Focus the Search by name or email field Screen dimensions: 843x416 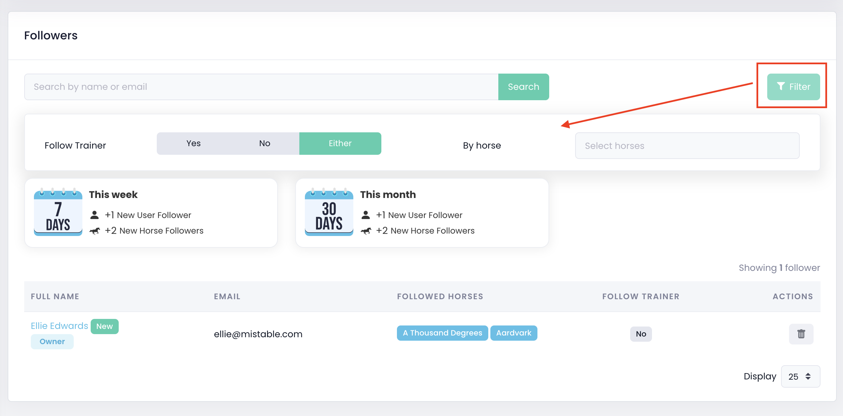click(x=261, y=87)
